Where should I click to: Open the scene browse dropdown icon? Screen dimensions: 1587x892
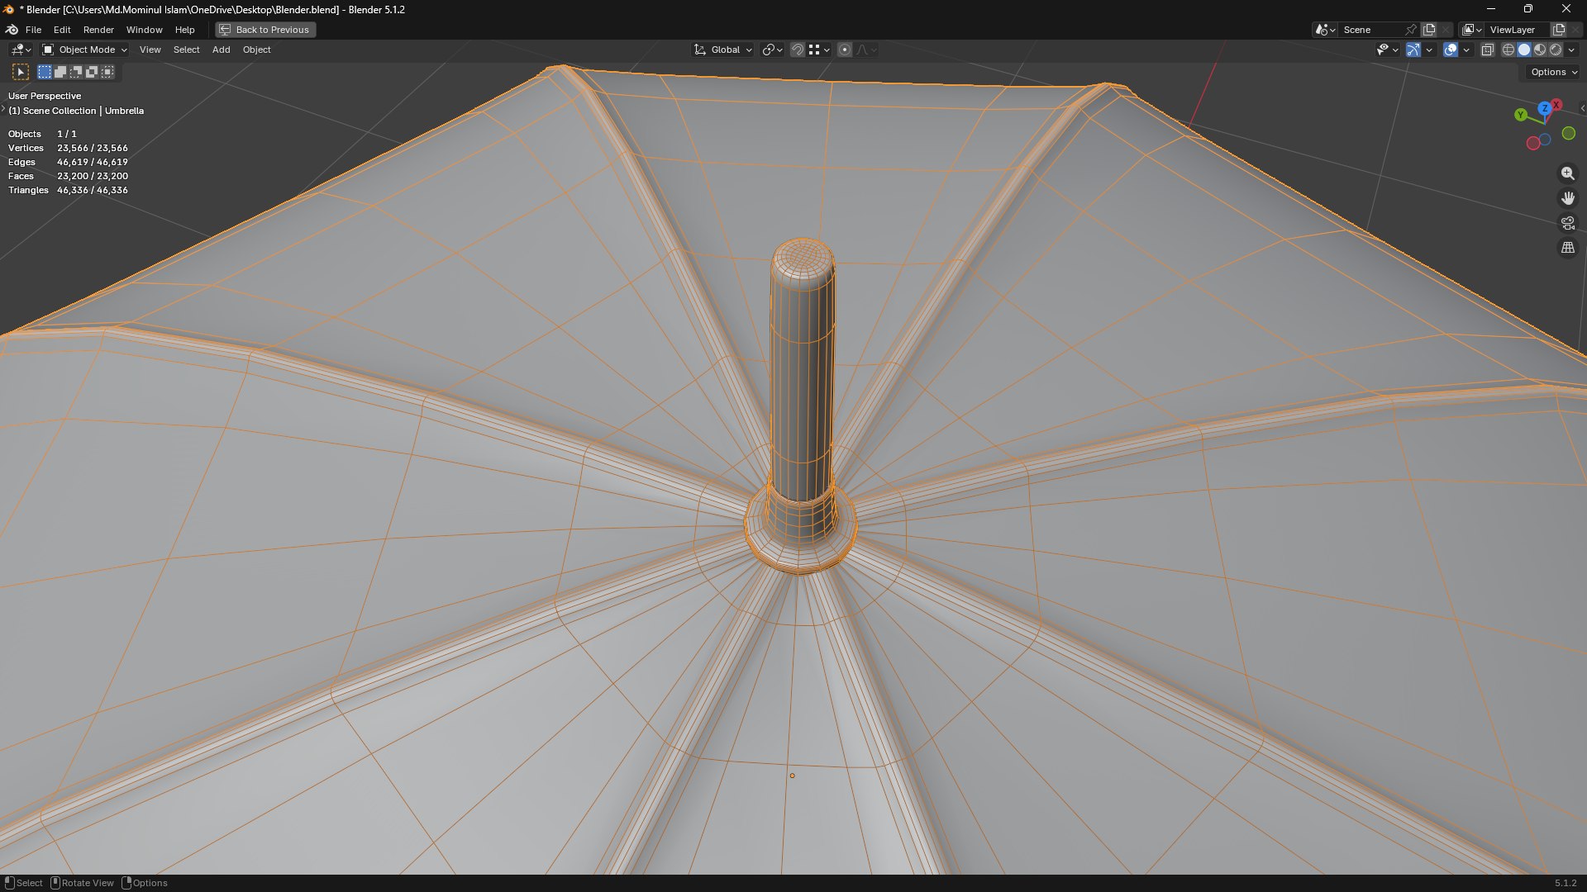click(1325, 30)
